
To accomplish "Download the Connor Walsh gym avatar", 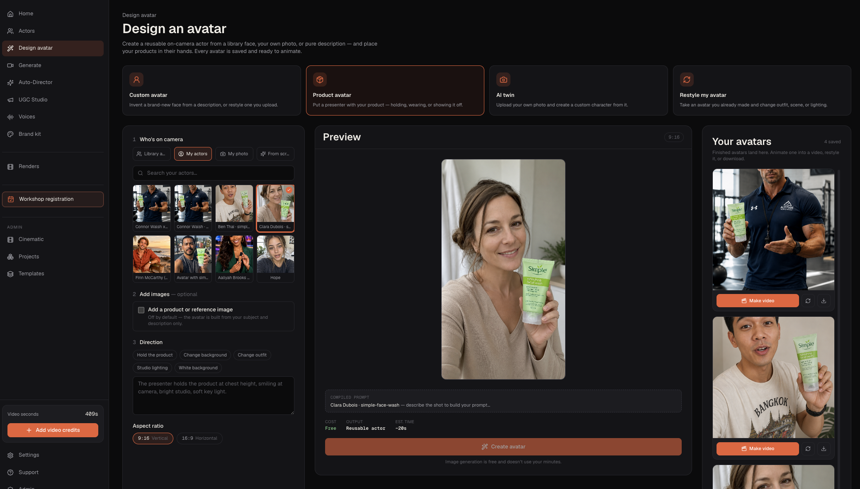I will [x=824, y=301].
